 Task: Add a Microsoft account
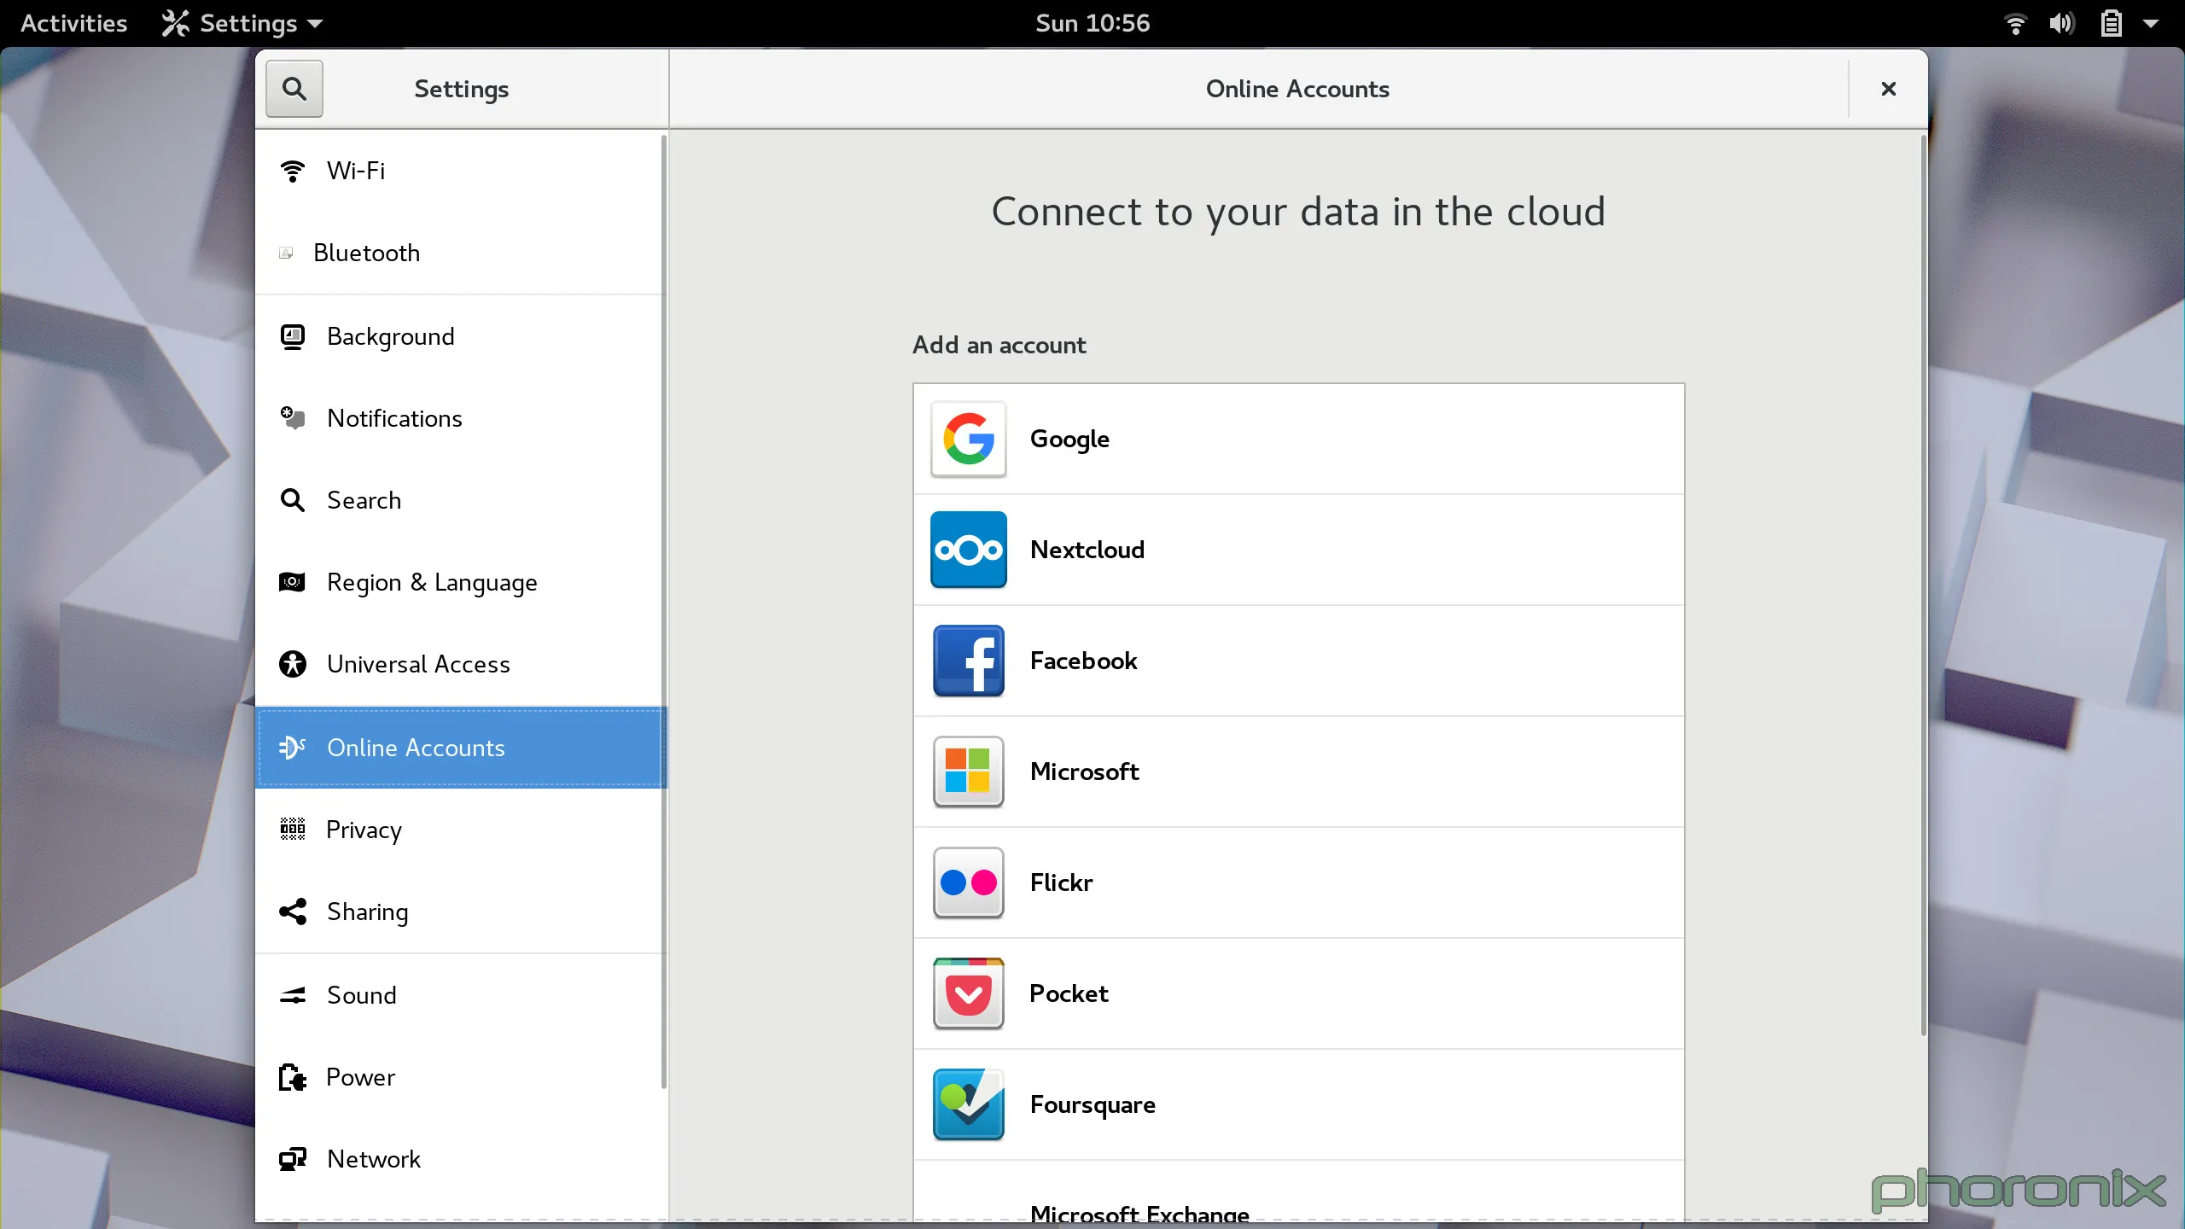(1298, 772)
